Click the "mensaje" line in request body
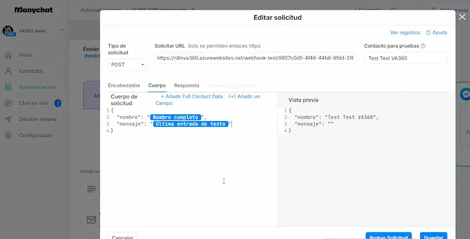 [174, 124]
